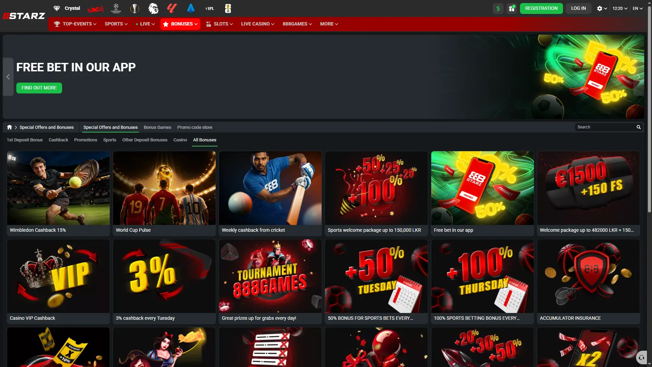The width and height of the screenshot is (652, 367).
Task: Switch to Bonus Games tab
Action: click(x=157, y=127)
